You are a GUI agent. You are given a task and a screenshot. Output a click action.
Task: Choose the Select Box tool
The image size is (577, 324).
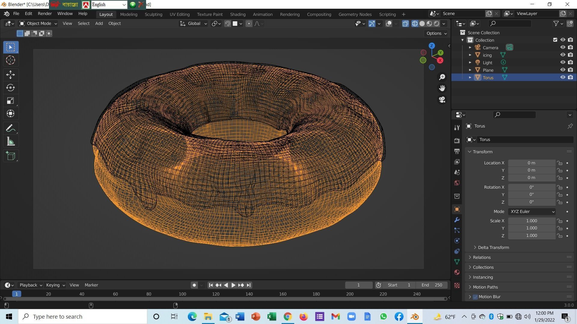click(x=11, y=47)
